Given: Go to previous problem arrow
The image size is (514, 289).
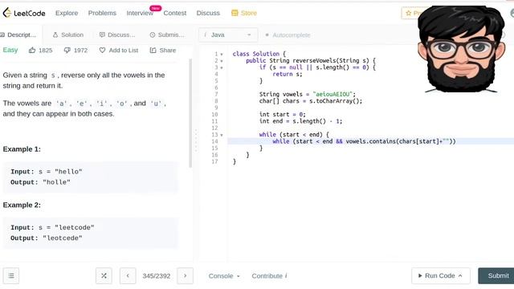Looking at the screenshot, I should [x=128, y=276].
